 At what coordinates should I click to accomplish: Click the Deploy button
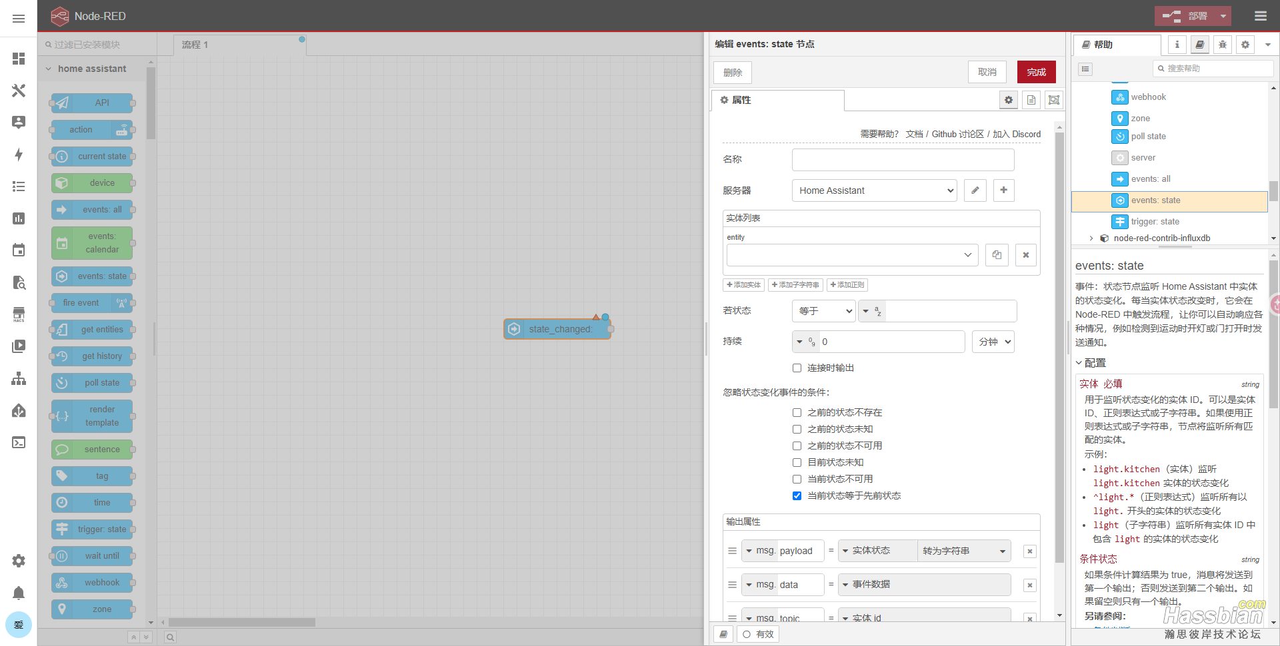(x=1185, y=16)
